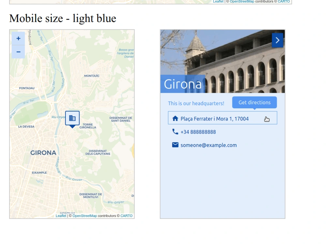Click the EIXAMPLE label on map
326x244 pixels.
click(39, 173)
